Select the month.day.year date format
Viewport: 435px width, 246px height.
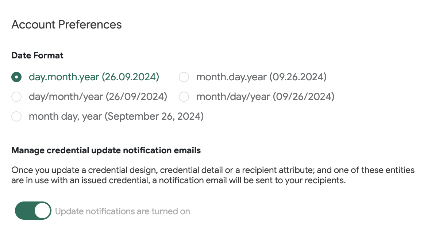pos(184,77)
